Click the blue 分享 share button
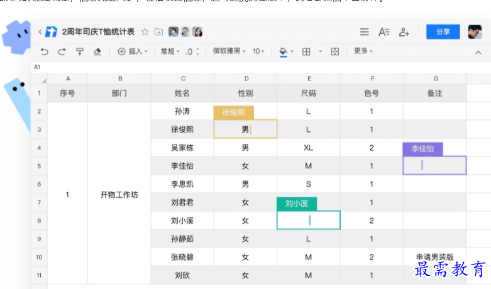 [x=443, y=31]
